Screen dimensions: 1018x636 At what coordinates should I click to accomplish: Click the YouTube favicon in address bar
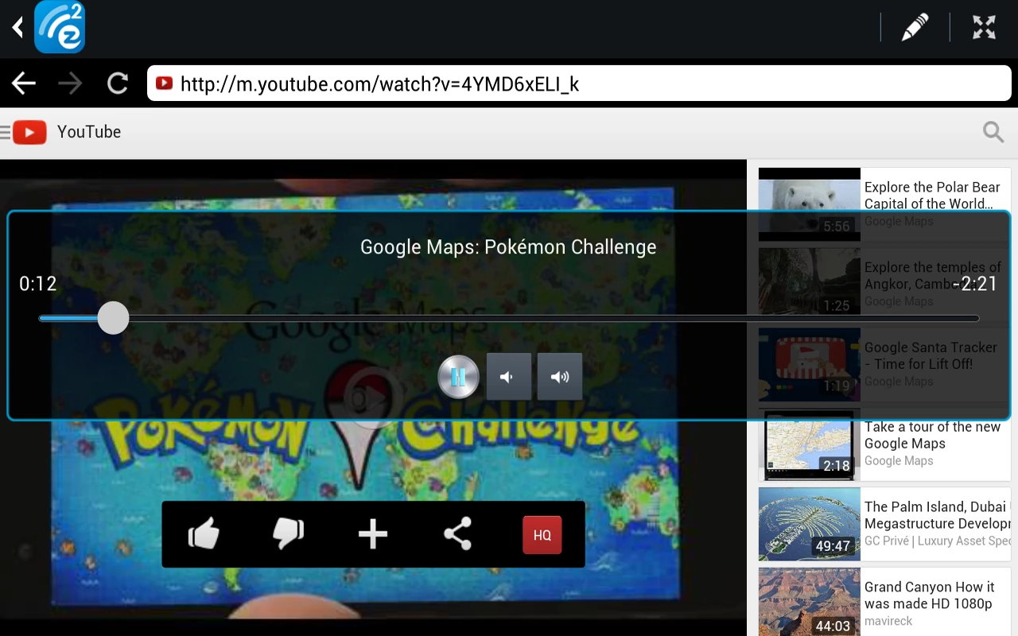(165, 83)
